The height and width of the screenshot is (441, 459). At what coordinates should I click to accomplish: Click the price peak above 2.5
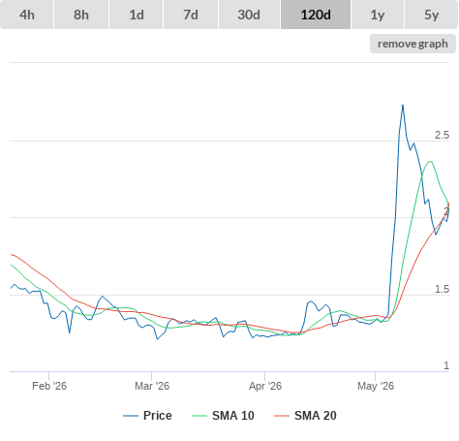point(403,106)
